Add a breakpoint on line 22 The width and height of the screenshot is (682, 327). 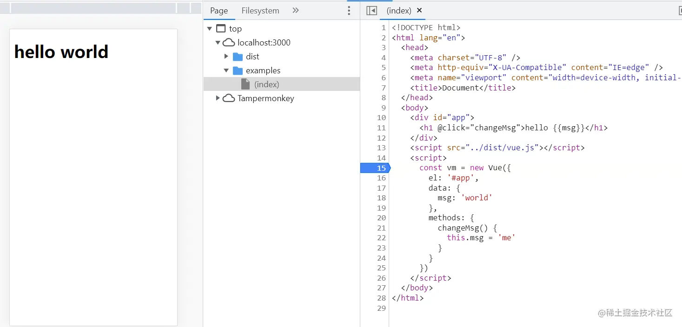click(381, 238)
